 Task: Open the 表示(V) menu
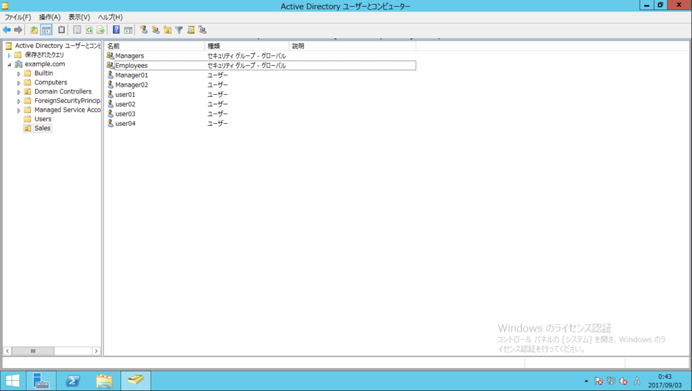tap(79, 17)
